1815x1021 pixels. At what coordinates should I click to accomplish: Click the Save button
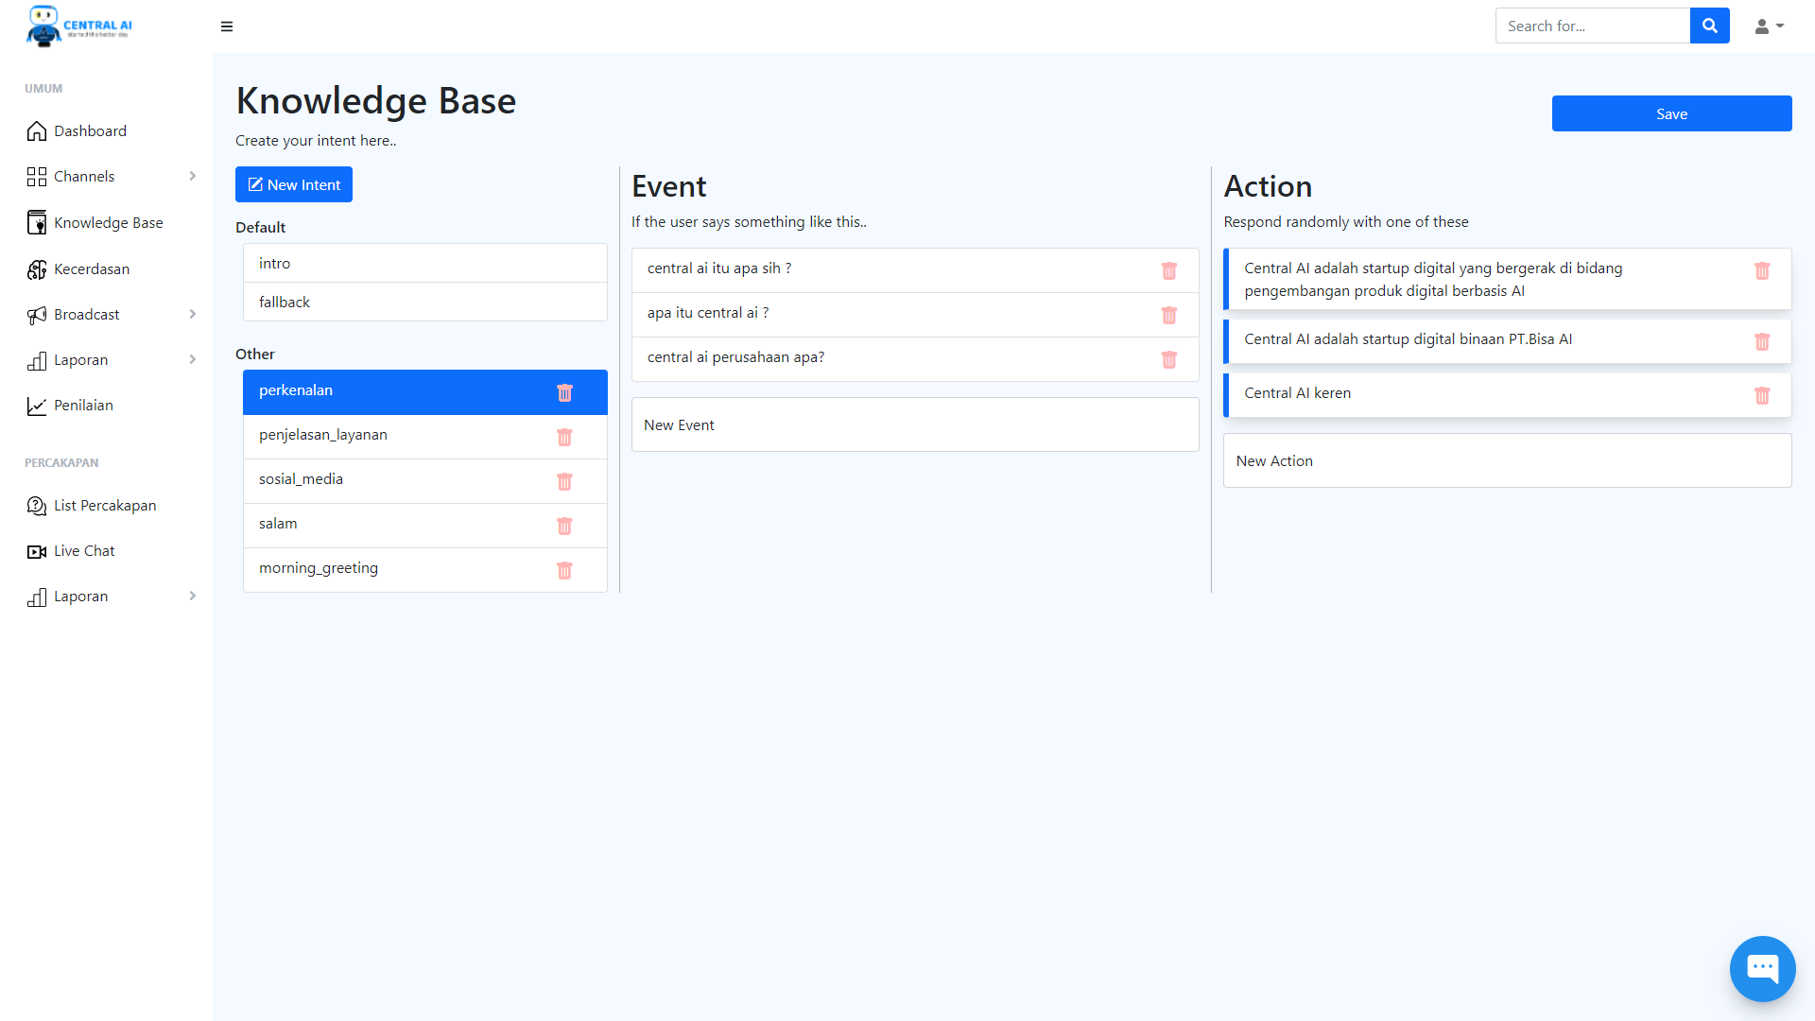tap(1671, 113)
